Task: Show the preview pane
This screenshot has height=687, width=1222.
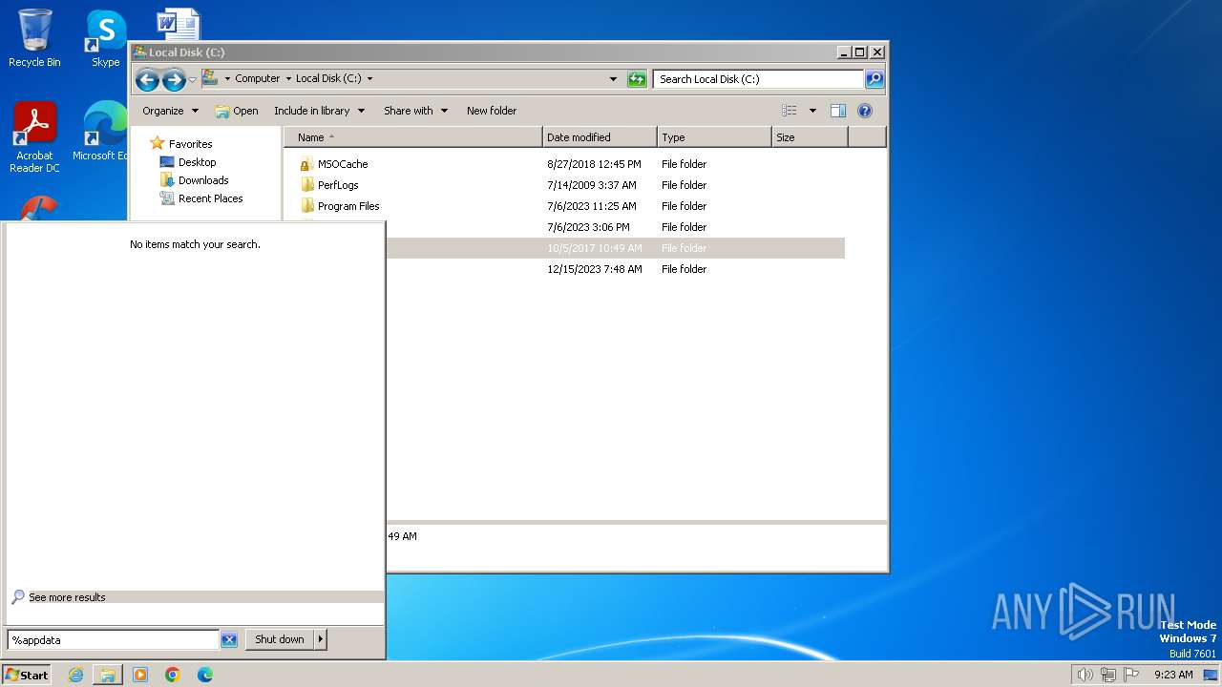Action: click(837, 111)
